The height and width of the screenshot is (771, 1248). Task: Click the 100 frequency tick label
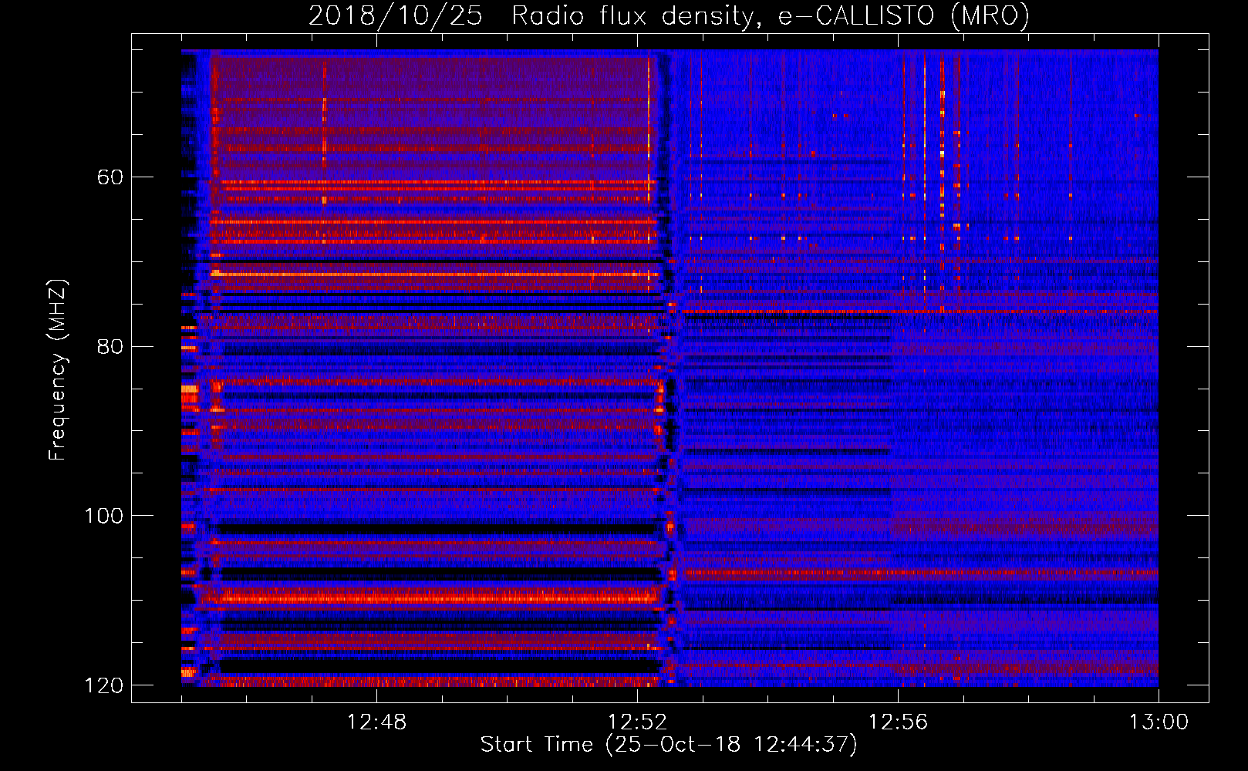[x=103, y=516]
